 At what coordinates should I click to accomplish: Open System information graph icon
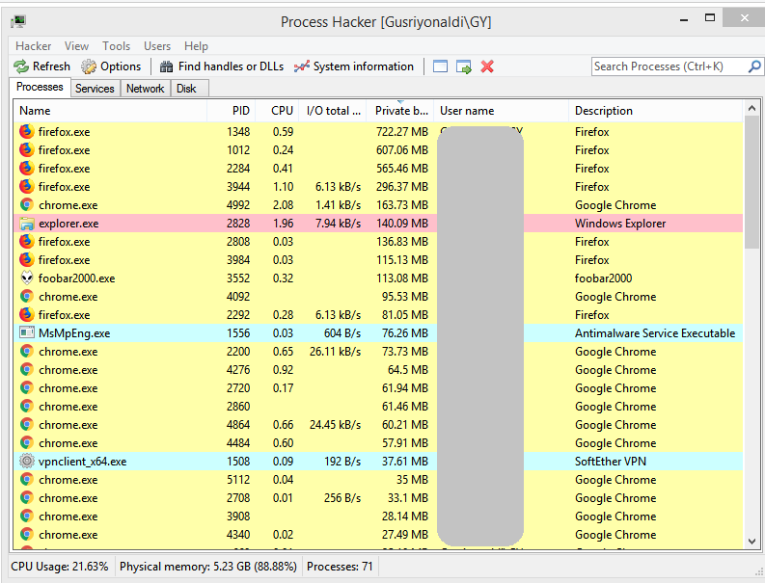click(x=302, y=66)
